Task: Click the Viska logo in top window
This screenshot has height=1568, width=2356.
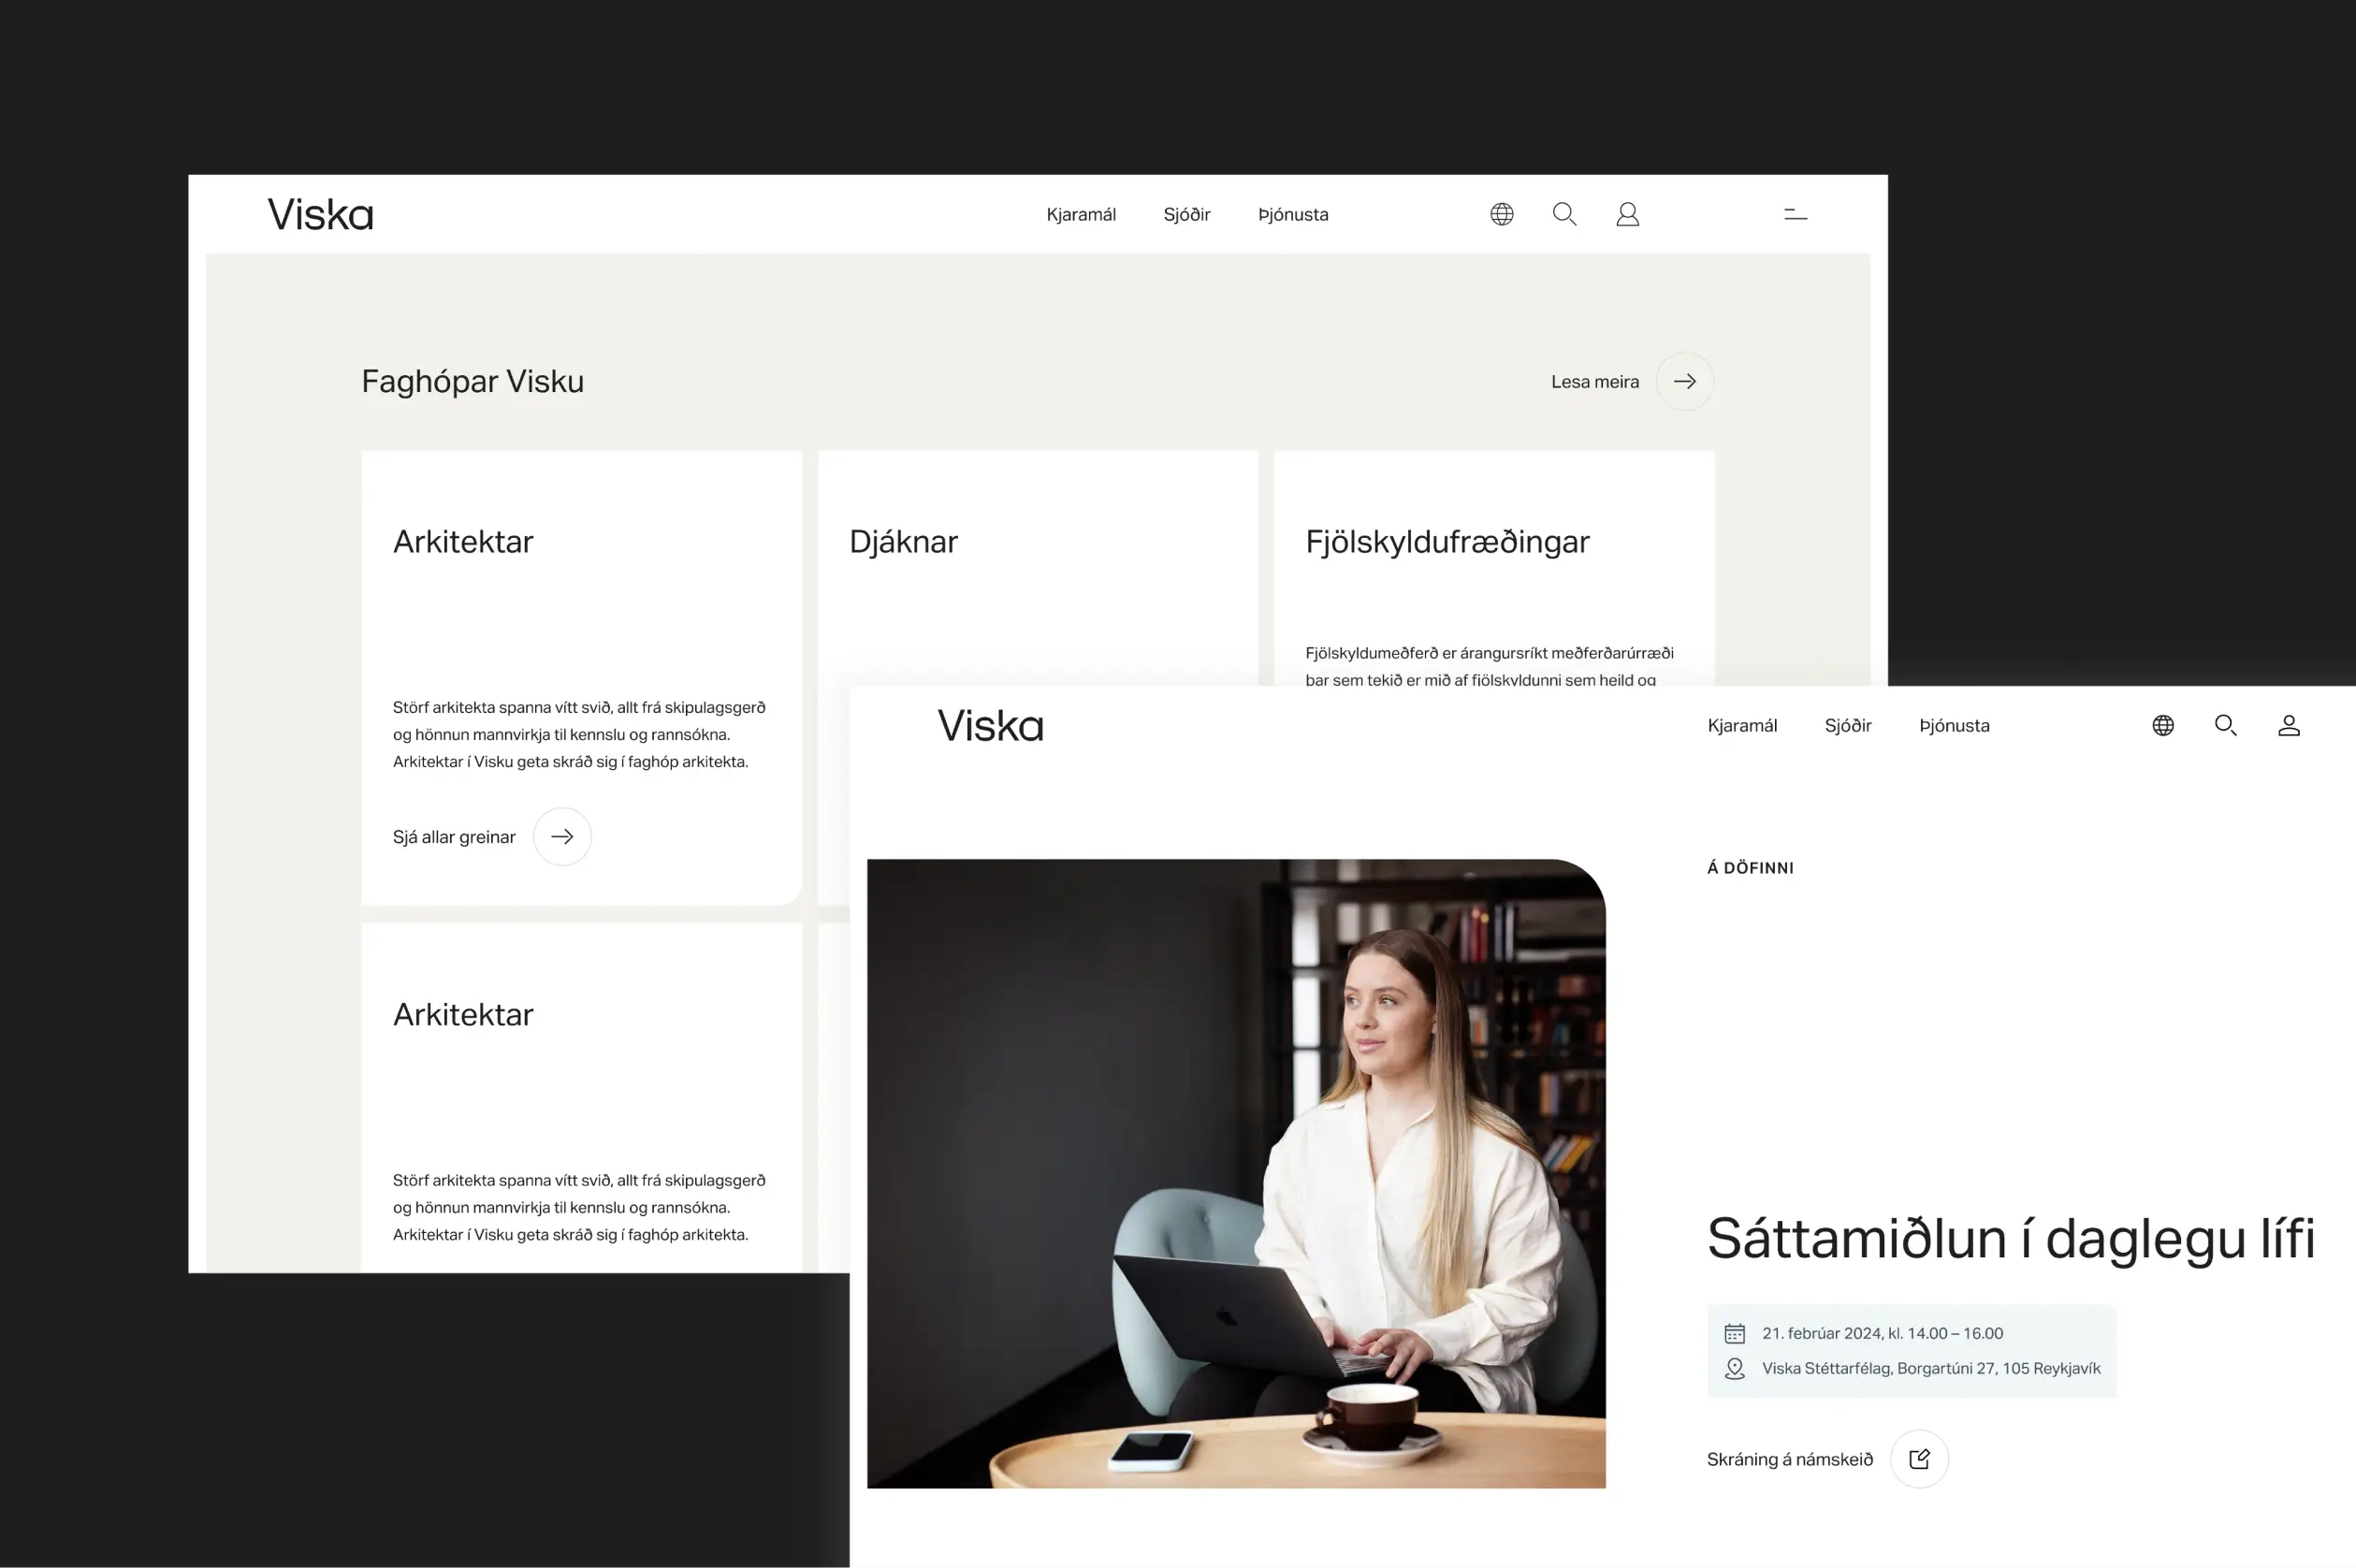Action: tap(320, 214)
